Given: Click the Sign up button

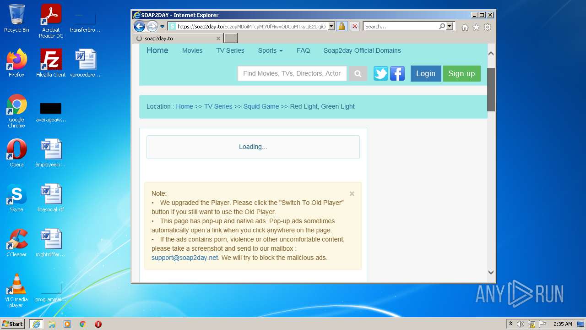Looking at the screenshot, I should 461,73.
